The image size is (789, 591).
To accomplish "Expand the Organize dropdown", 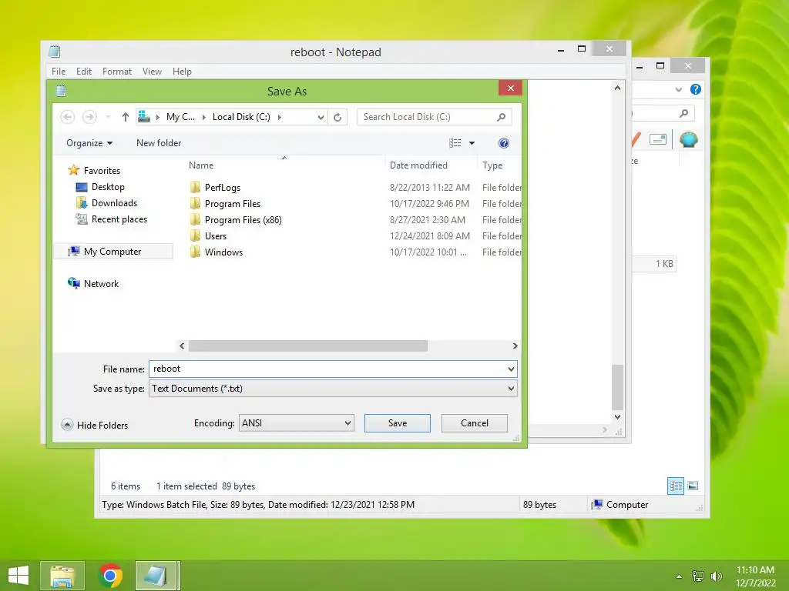I will pyautogui.click(x=89, y=143).
